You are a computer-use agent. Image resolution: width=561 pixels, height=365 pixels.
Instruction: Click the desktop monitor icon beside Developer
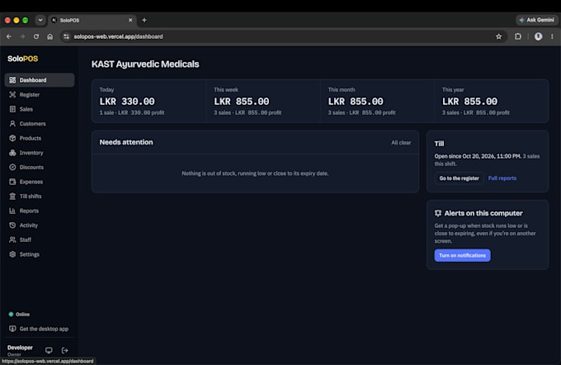(49, 350)
